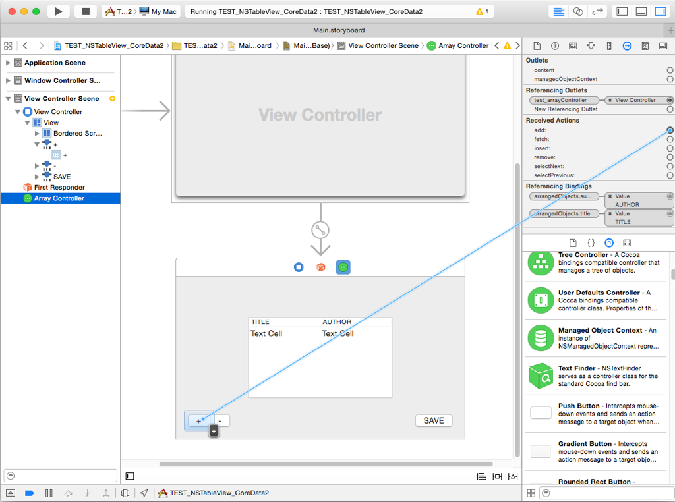Collapse the View Controller outline item
The height and width of the screenshot is (502, 675).
18,112
